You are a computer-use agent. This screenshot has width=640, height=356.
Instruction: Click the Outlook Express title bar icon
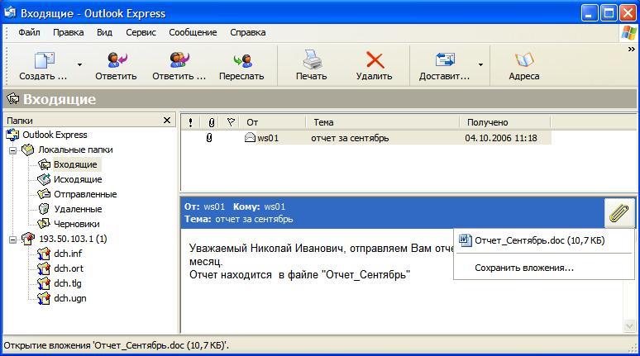(10, 12)
